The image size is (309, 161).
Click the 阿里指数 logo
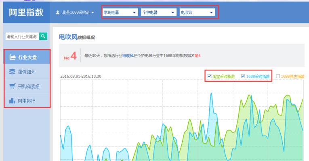pyautogui.click(x=26, y=12)
